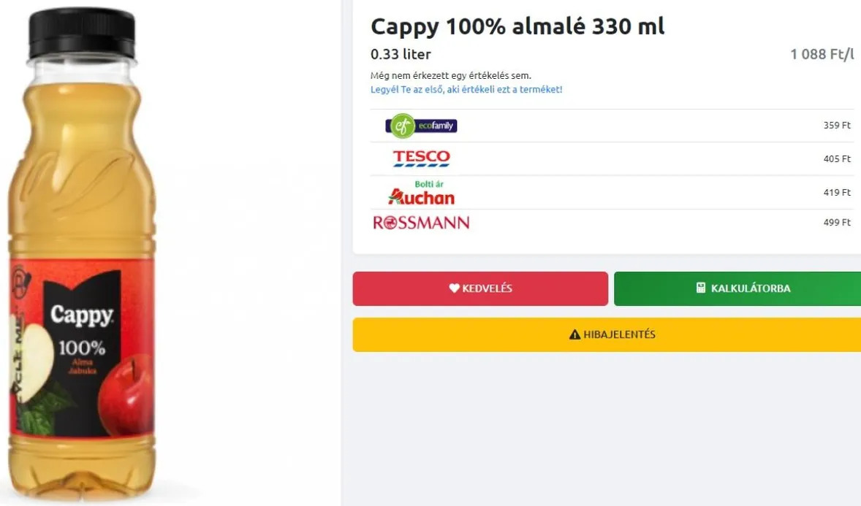Click the 419 Ft Auchan price
Screen dimensions: 861x506
(837, 193)
